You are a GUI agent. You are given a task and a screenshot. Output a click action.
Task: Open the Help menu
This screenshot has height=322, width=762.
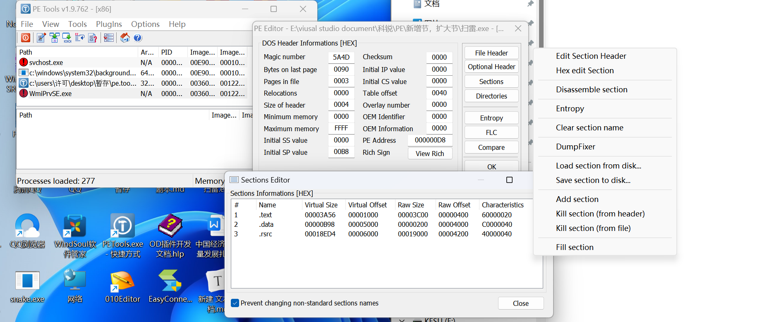tap(177, 24)
